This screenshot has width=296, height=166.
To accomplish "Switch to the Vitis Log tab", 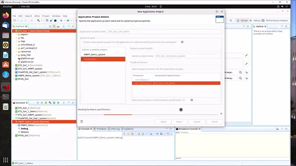I will coord(114,129).
